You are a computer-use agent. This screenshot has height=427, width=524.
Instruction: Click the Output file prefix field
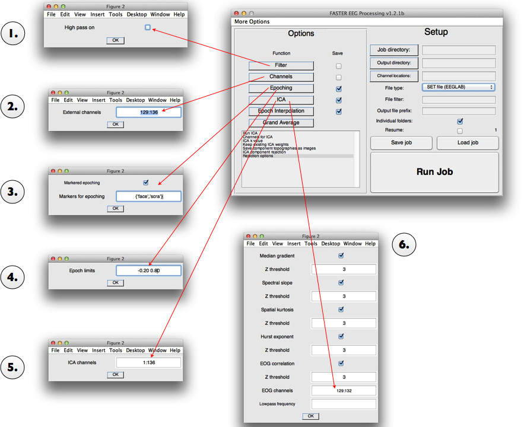[x=459, y=111]
